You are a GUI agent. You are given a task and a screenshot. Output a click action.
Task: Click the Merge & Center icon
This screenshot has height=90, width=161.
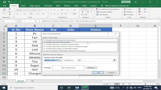[x=74, y=14]
